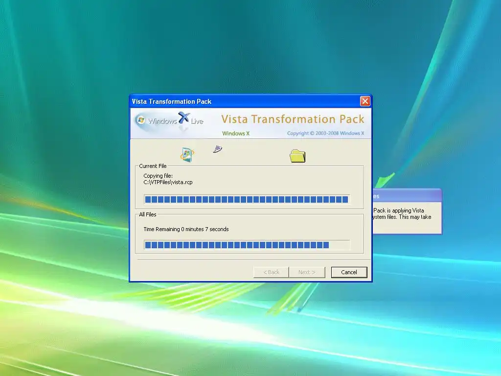Click the Current File progress bar
The image size is (501, 376).
coord(247,200)
